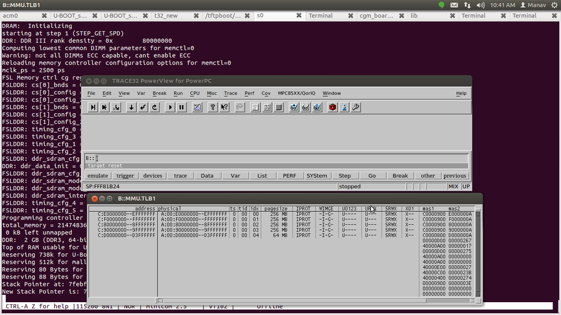Screen dimensions: 561x315
Task: Open the mail envelope indicator
Action: tap(454, 5)
